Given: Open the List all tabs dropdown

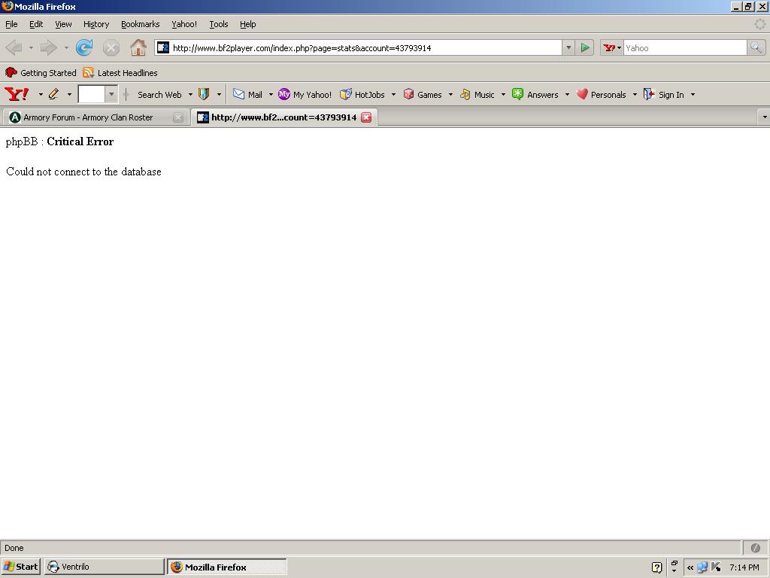Looking at the screenshot, I should [x=764, y=117].
